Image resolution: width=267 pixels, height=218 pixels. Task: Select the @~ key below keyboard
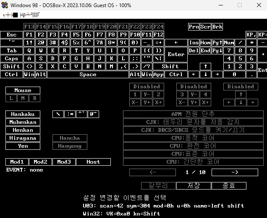click(x=93, y=114)
